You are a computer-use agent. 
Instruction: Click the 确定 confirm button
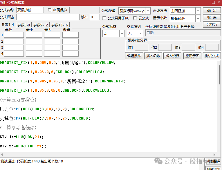click(x=212, y=10)
